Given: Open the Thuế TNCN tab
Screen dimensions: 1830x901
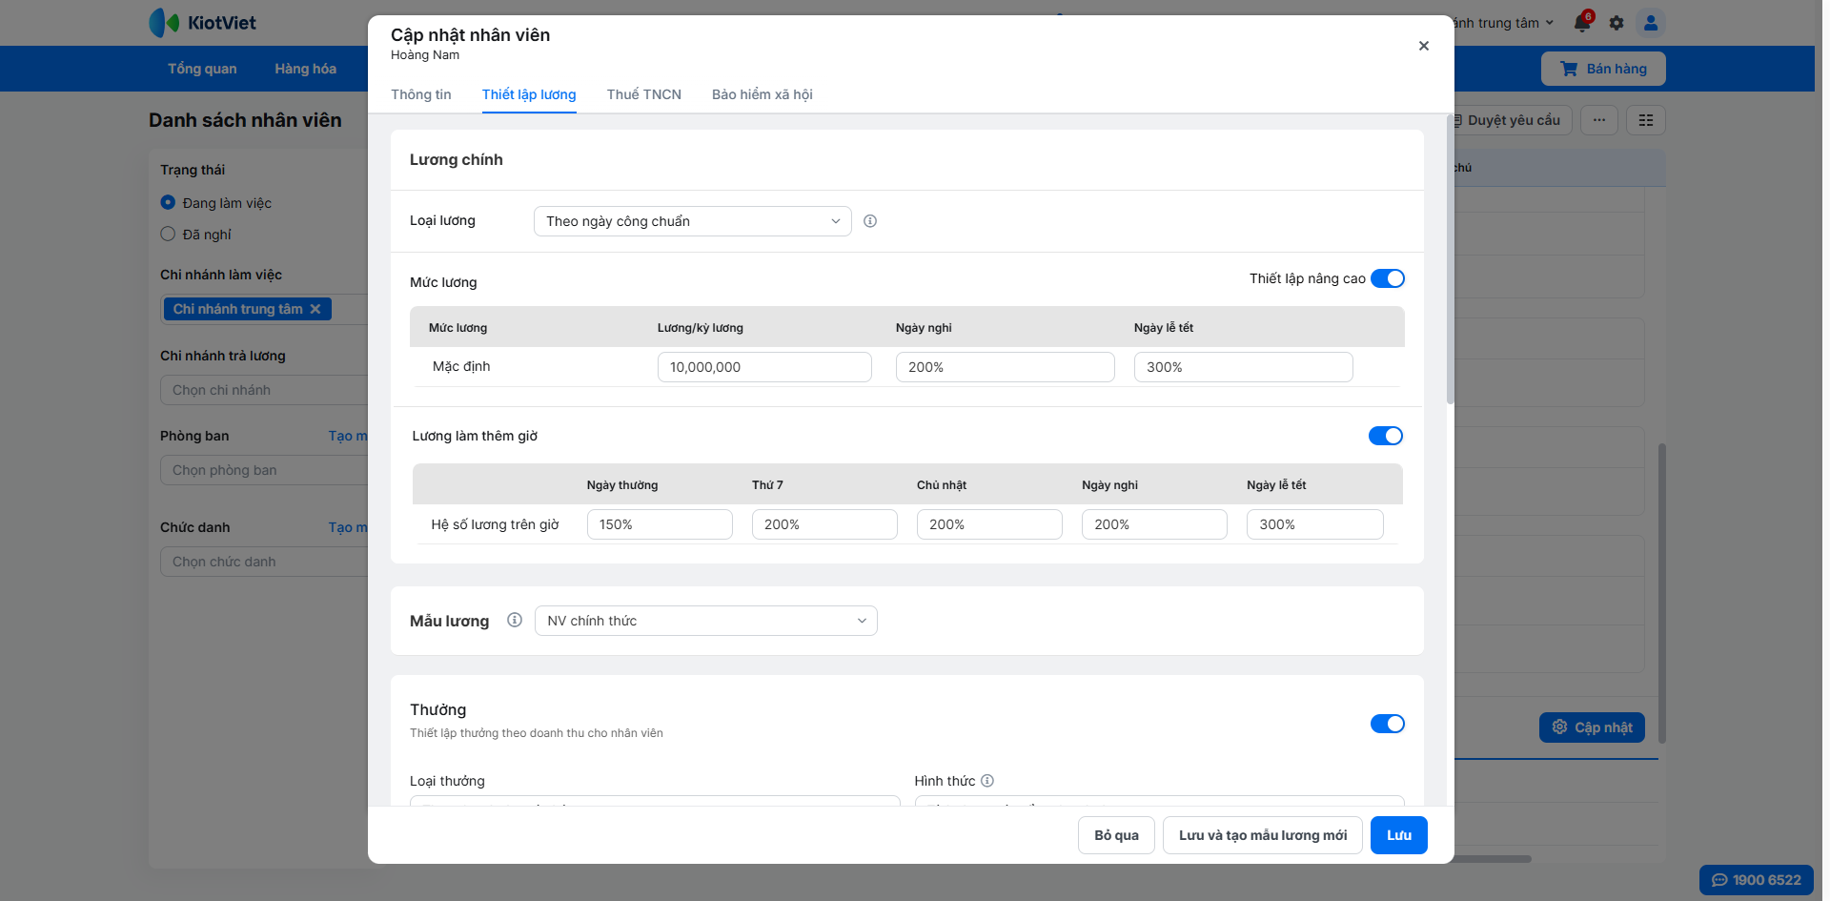Looking at the screenshot, I should [x=644, y=94].
